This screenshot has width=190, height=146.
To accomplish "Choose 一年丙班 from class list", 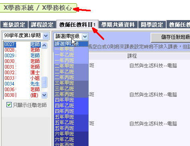I will [x=71, y=60].
